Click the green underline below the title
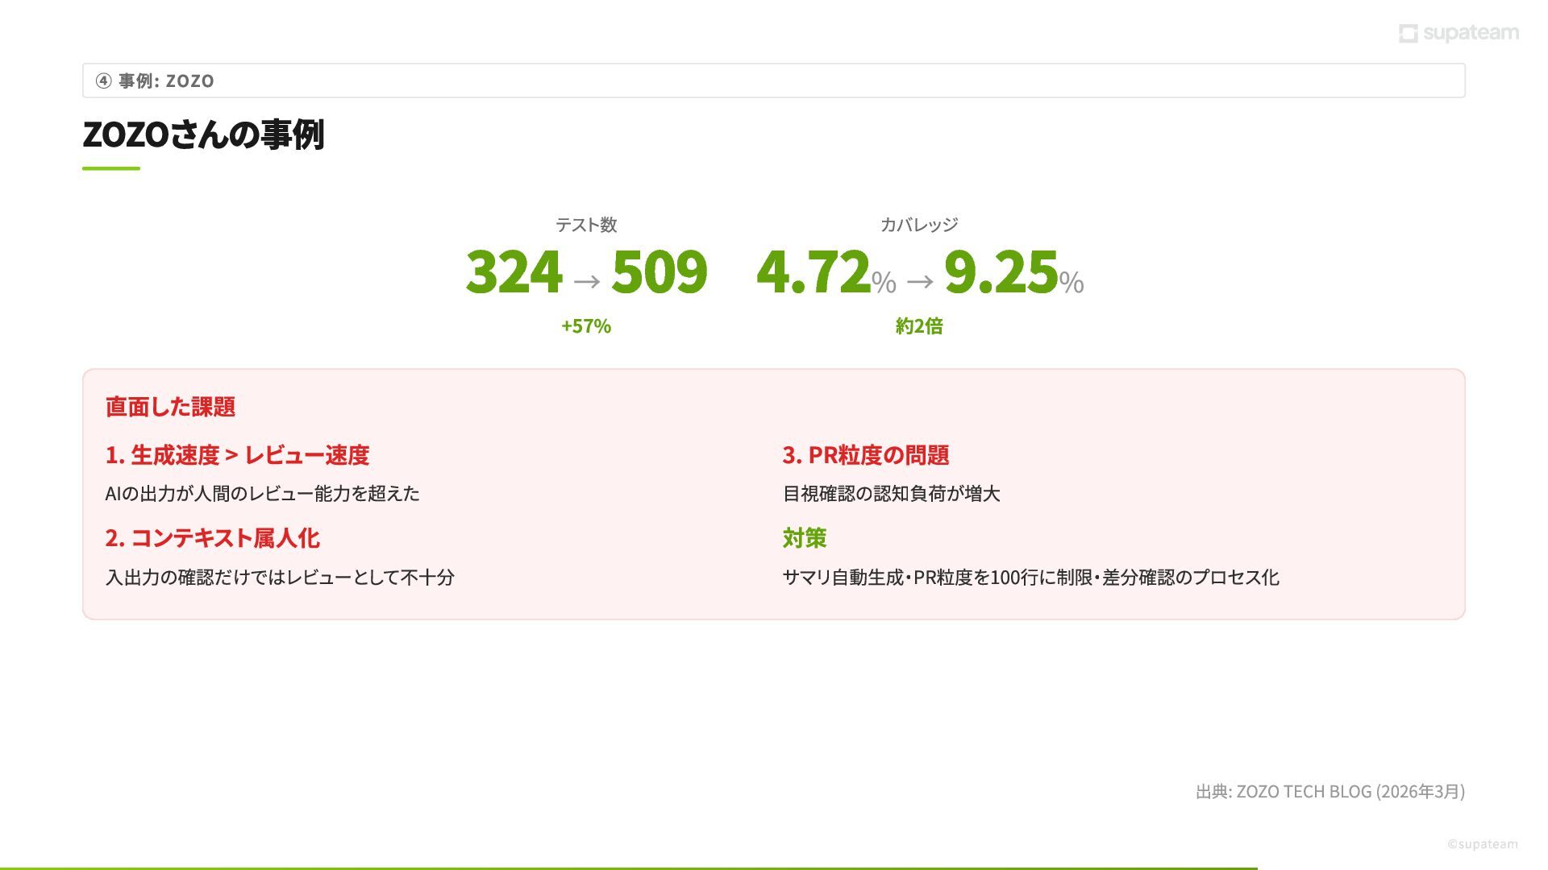 [x=111, y=168]
